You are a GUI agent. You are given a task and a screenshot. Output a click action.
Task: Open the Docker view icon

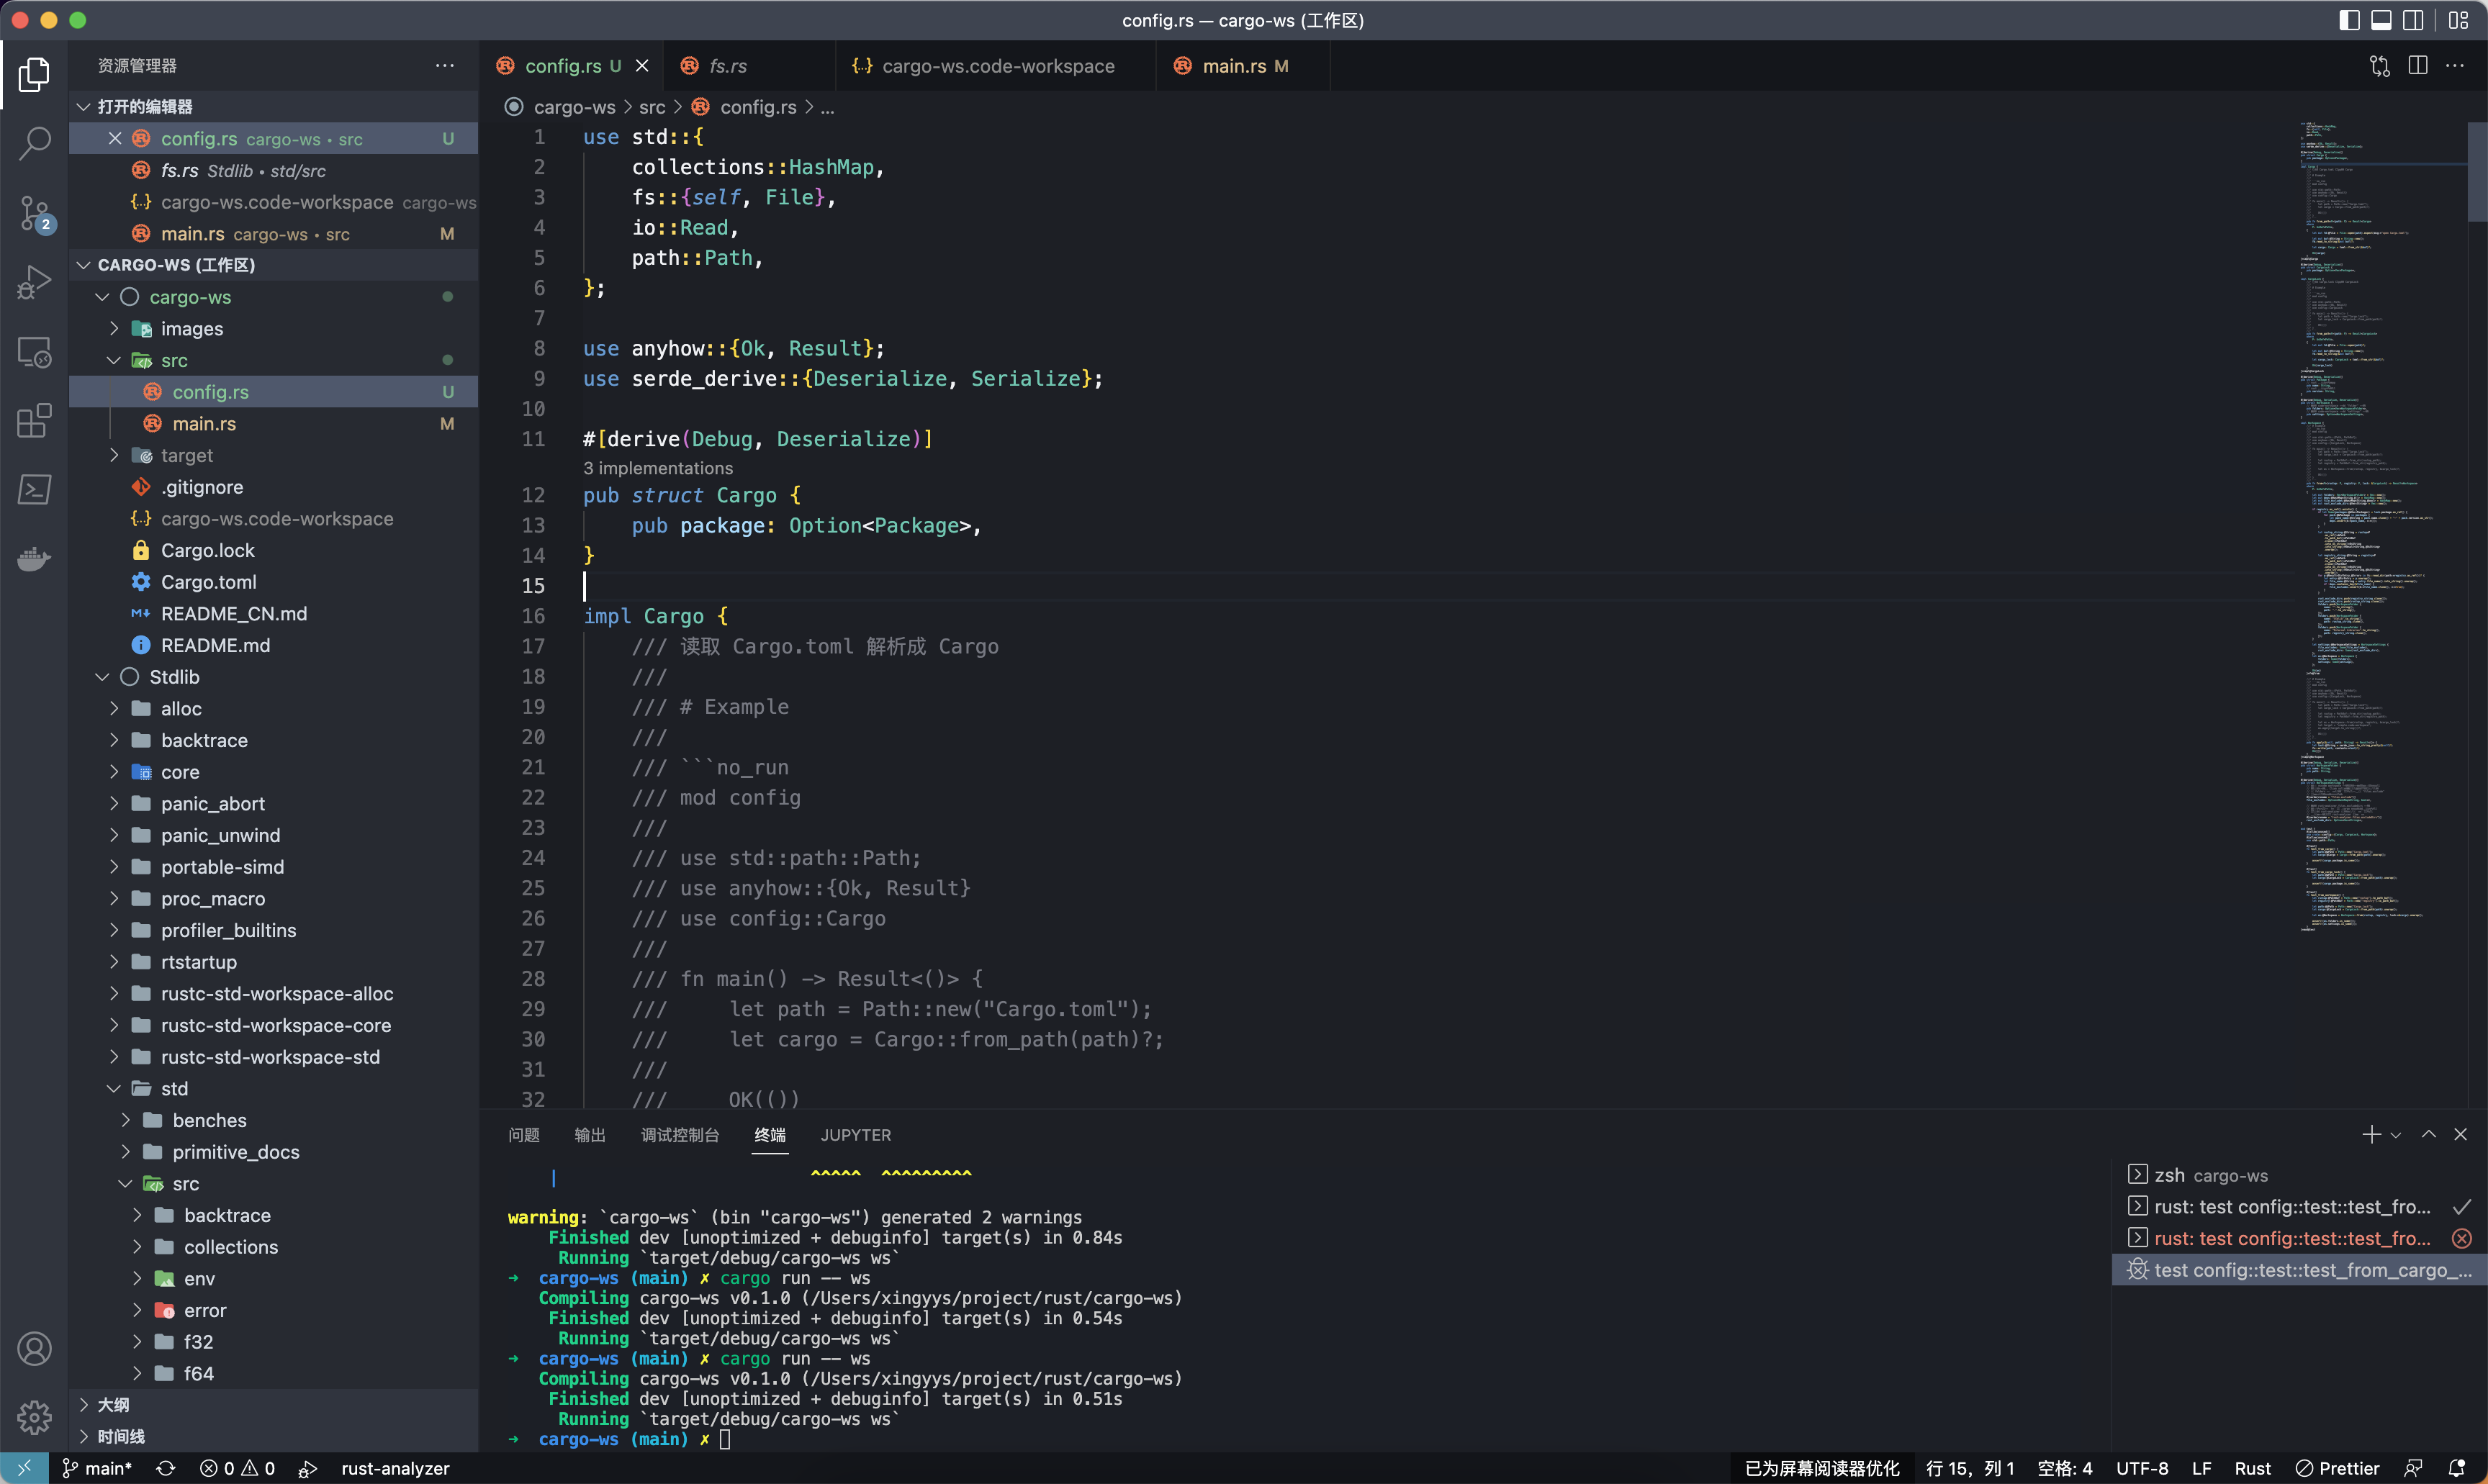click(34, 559)
